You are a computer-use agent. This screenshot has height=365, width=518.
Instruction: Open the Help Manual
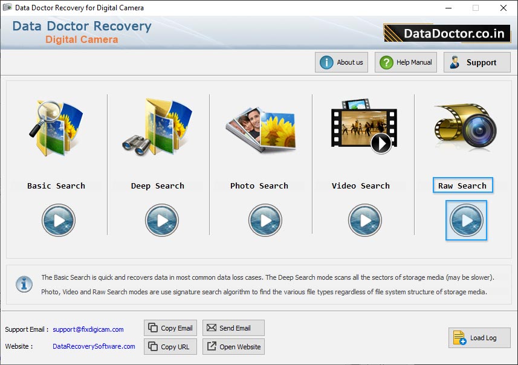click(x=406, y=62)
